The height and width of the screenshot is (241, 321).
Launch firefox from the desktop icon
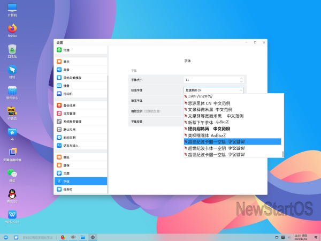click(12, 28)
